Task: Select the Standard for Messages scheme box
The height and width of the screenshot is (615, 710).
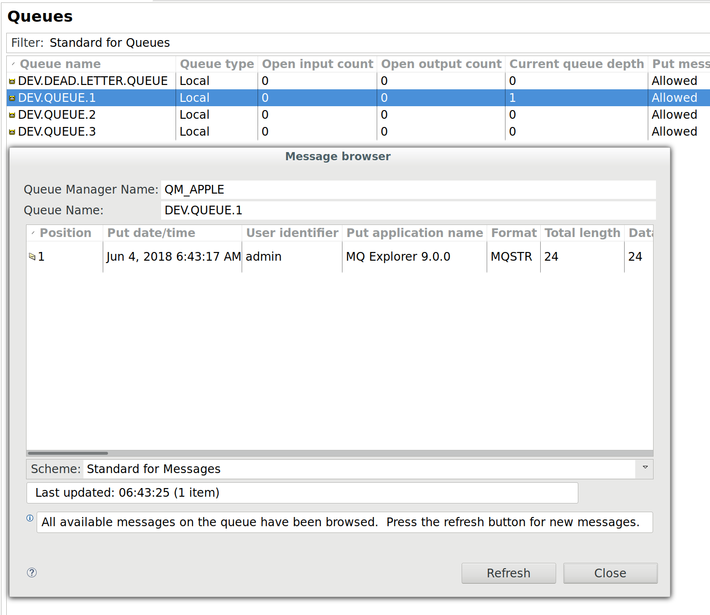Action: (359, 469)
